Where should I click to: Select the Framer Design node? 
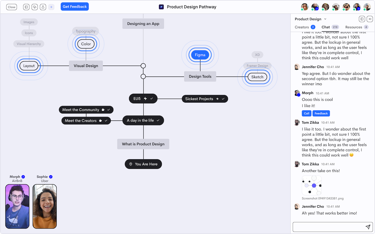[257, 66]
